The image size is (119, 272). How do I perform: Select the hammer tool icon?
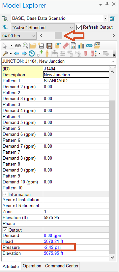click(6, 54)
